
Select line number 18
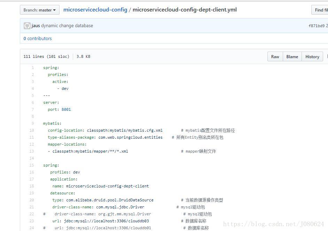[32, 186]
